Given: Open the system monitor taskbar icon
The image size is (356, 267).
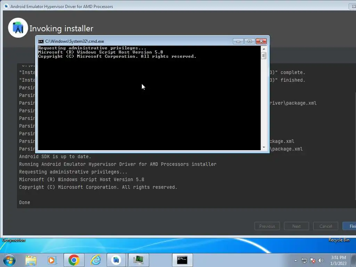Looking at the screenshot, I should pyautogui.click(x=138, y=260).
